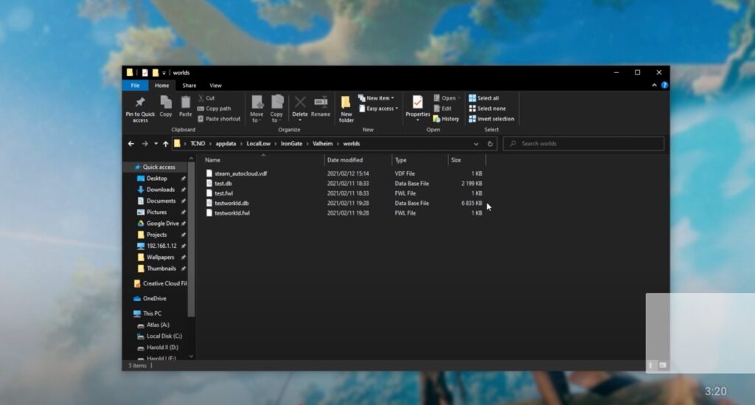Select the testworkld.db file
Image resolution: width=755 pixels, height=405 pixels.
click(232, 203)
